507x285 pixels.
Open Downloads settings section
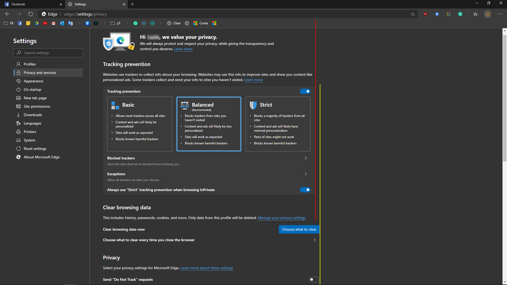click(x=48, y=115)
